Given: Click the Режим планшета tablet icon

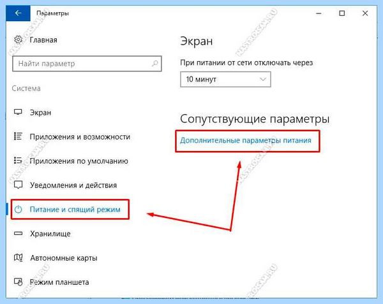Looking at the screenshot, I should click(18, 282).
